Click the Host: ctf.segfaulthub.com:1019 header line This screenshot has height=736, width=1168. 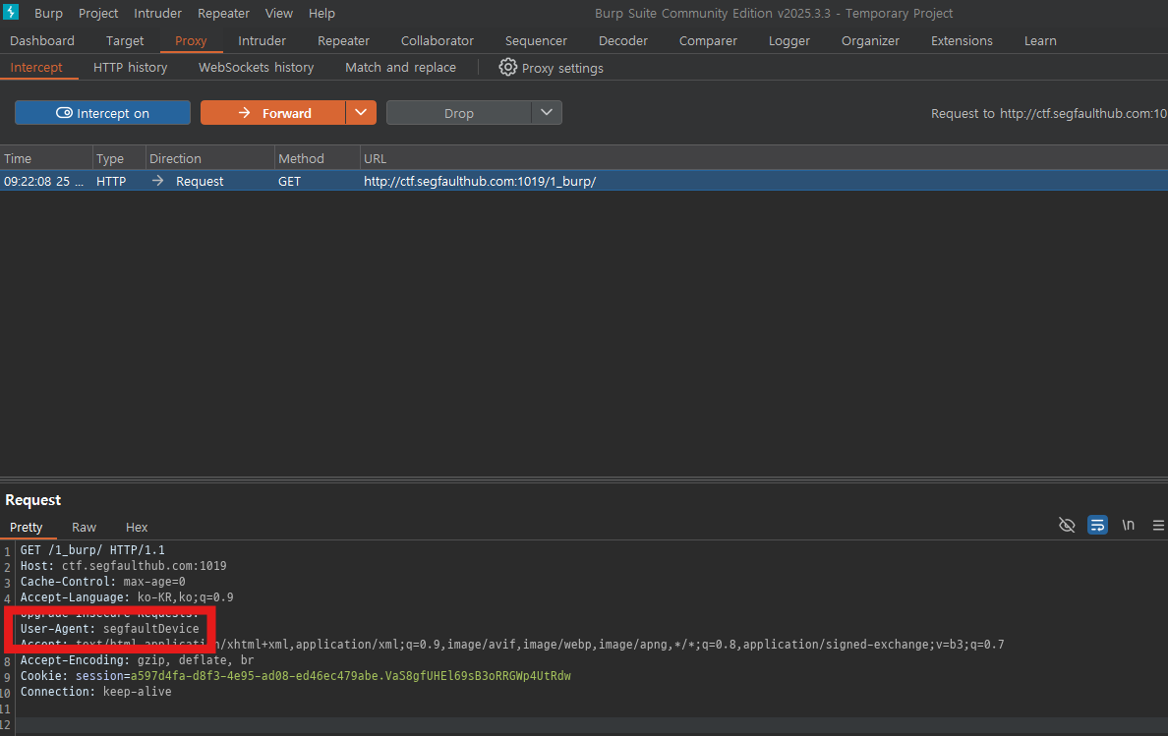coord(124,566)
